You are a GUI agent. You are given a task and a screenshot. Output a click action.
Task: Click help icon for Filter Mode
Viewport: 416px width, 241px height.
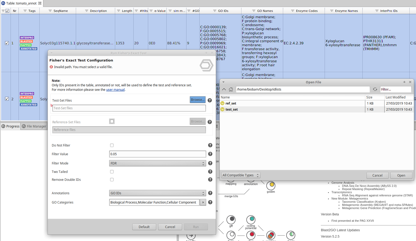click(210, 163)
